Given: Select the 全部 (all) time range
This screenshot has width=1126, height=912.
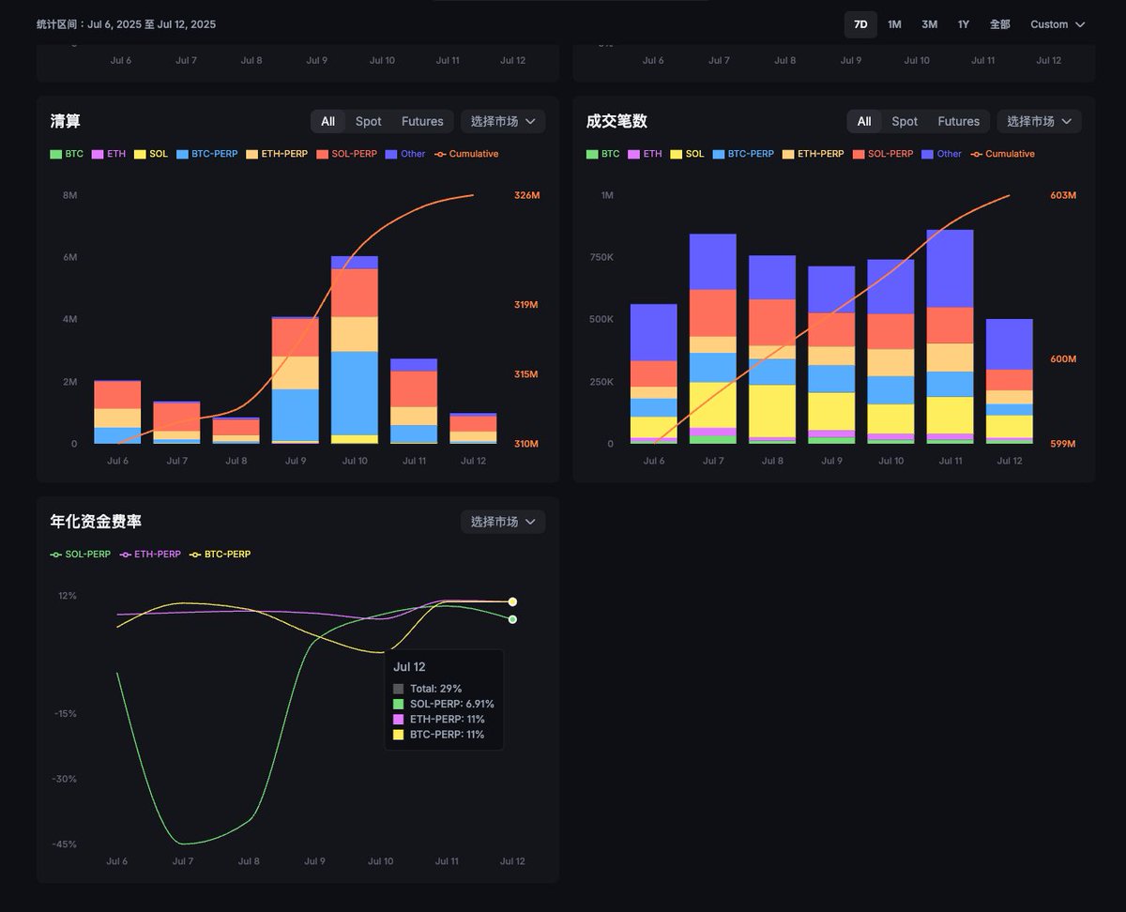Looking at the screenshot, I should tap(1000, 24).
